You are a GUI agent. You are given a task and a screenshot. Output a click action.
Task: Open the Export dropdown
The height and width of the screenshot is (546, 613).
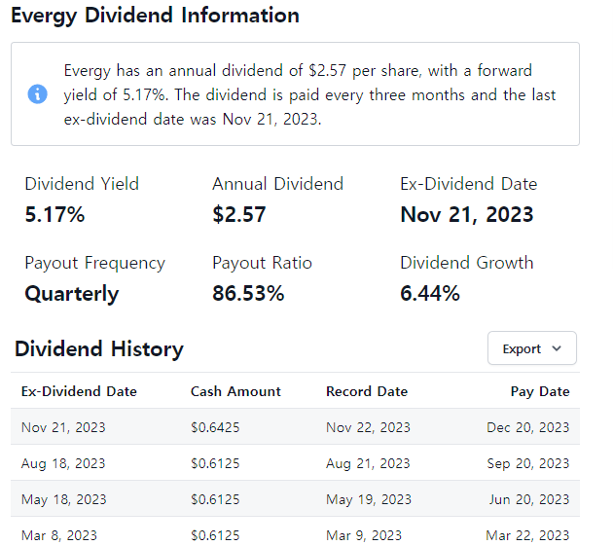(531, 348)
